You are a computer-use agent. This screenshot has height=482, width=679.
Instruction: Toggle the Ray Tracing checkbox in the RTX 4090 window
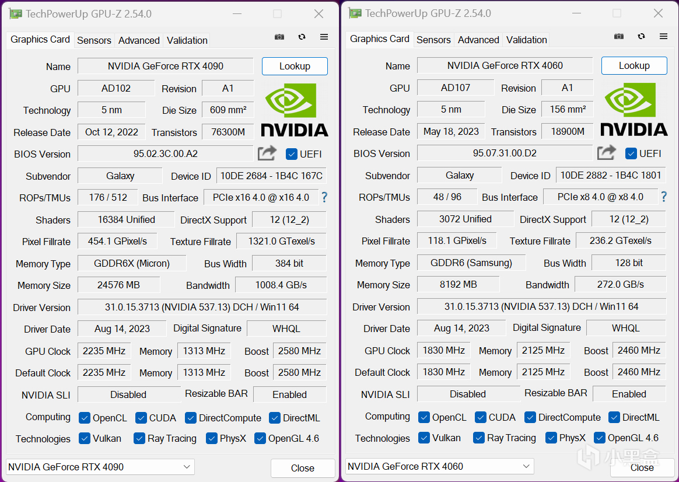(x=139, y=438)
